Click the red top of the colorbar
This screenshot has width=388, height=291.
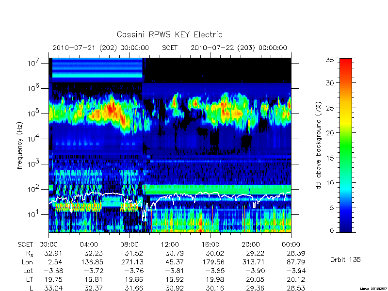coord(346,65)
